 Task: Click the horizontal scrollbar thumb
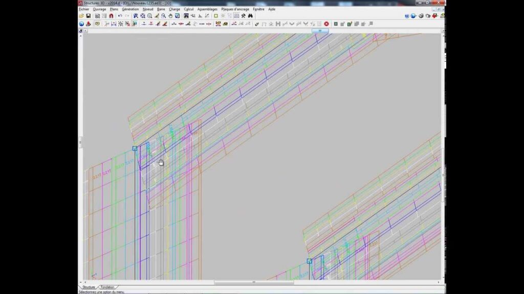pos(254,282)
